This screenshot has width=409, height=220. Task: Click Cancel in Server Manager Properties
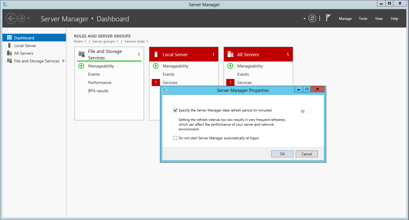coord(307,154)
